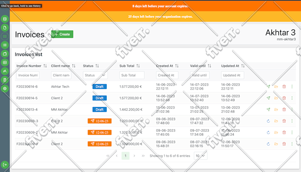Click the Valid until filter field

pyautogui.click(x=200, y=75)
